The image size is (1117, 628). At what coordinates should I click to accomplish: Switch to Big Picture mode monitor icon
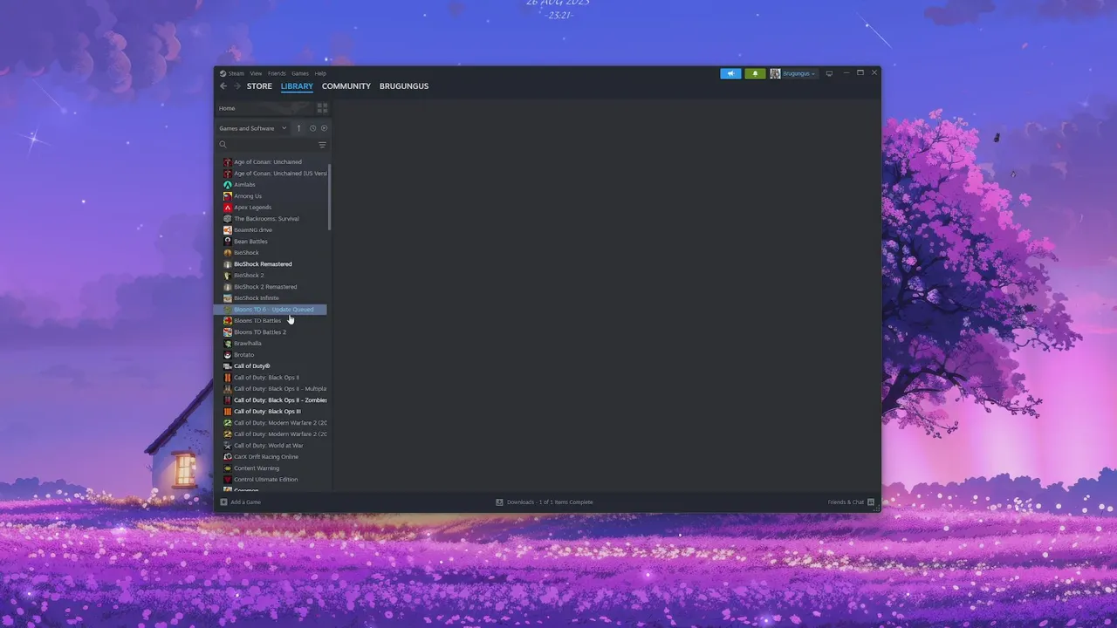coord(829,73)
